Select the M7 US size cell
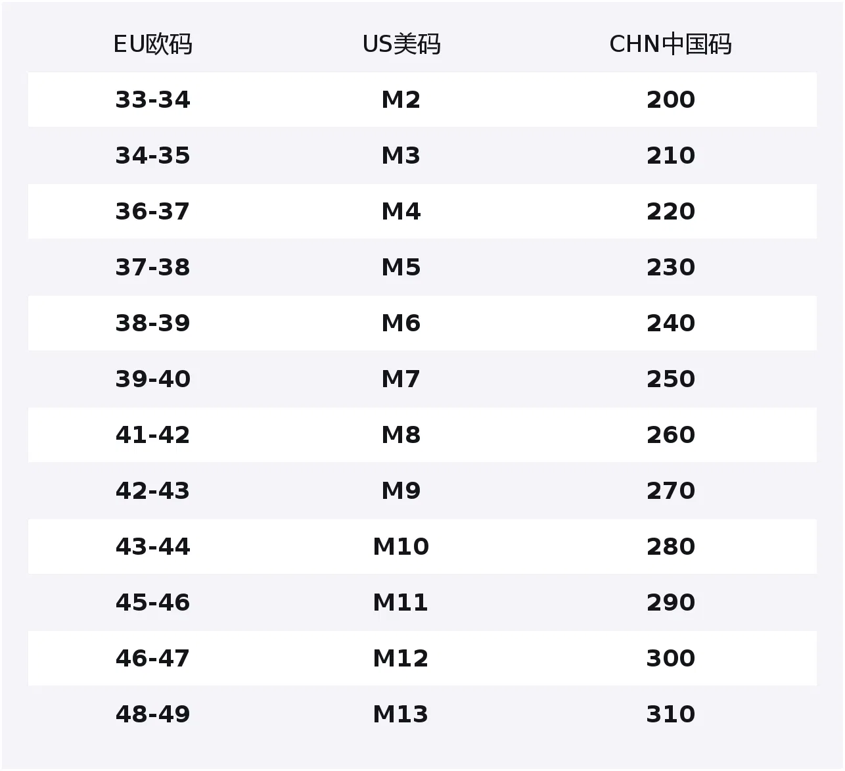This screenshot has width=845, height=771. [x=401, y=379]
